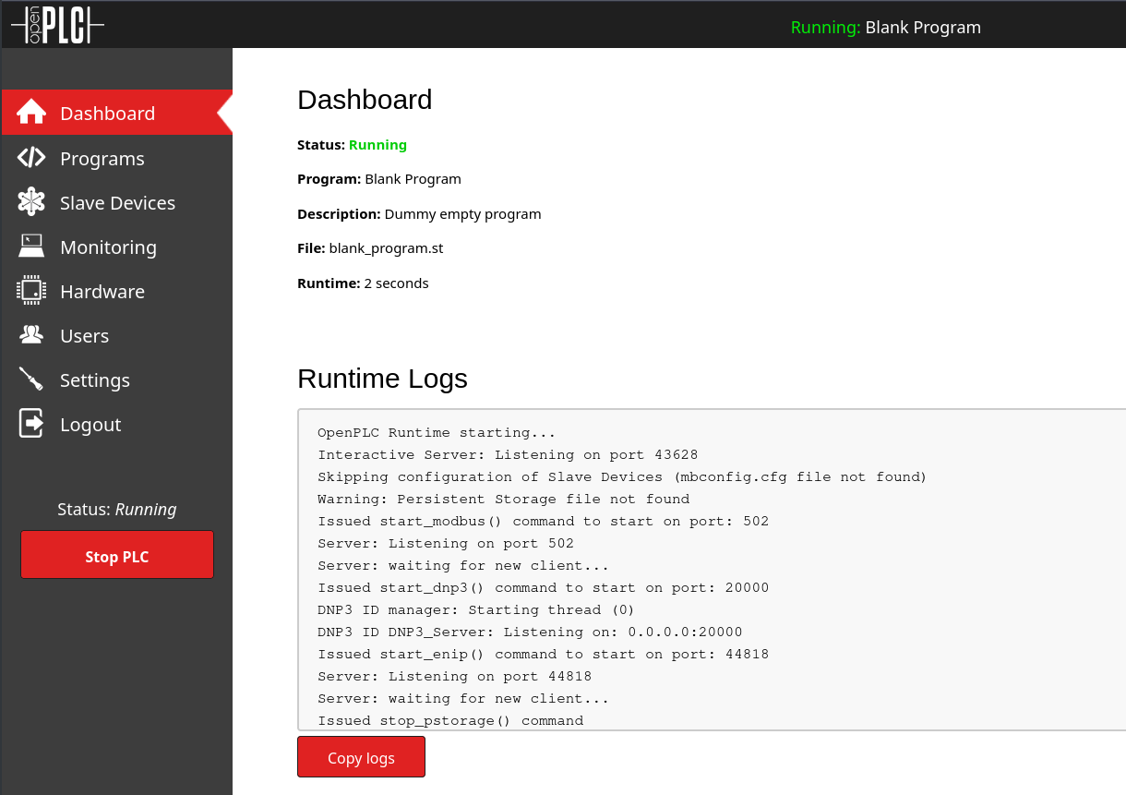Copy the runtime logs
The width and height of the screenshot is (1126, 795).
tap(361, 757)
